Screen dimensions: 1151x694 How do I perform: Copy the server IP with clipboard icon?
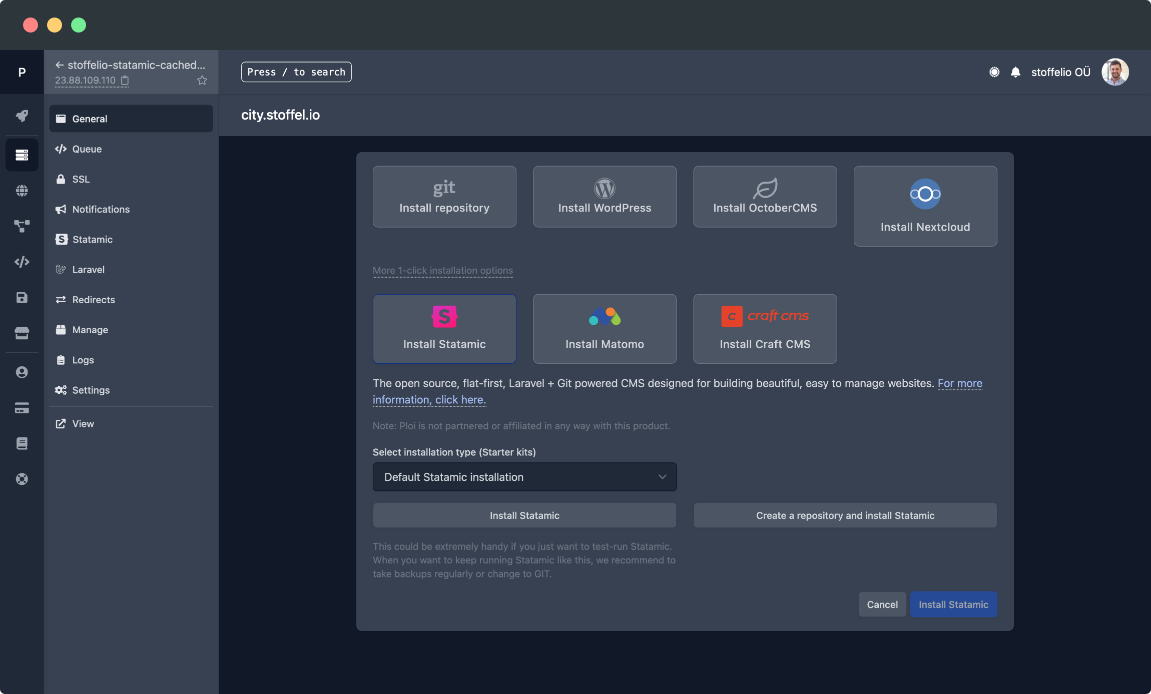125,80
